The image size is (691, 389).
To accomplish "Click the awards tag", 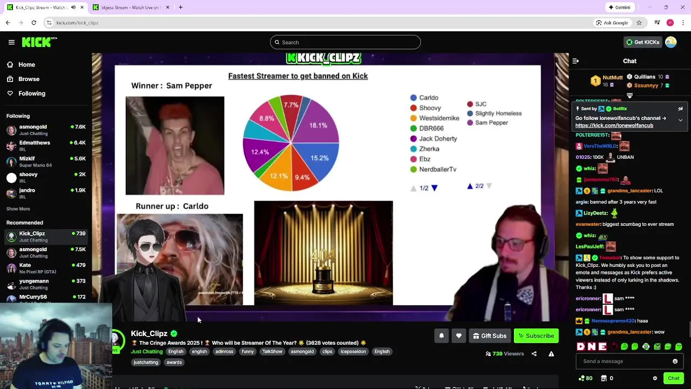I will (174, 363).
